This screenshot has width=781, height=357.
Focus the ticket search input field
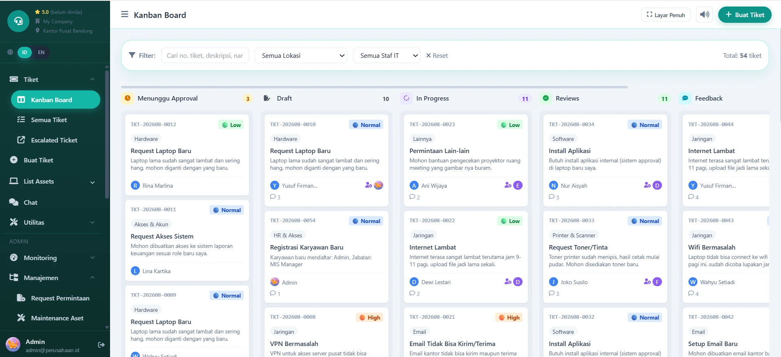click(x=205, y=55)
